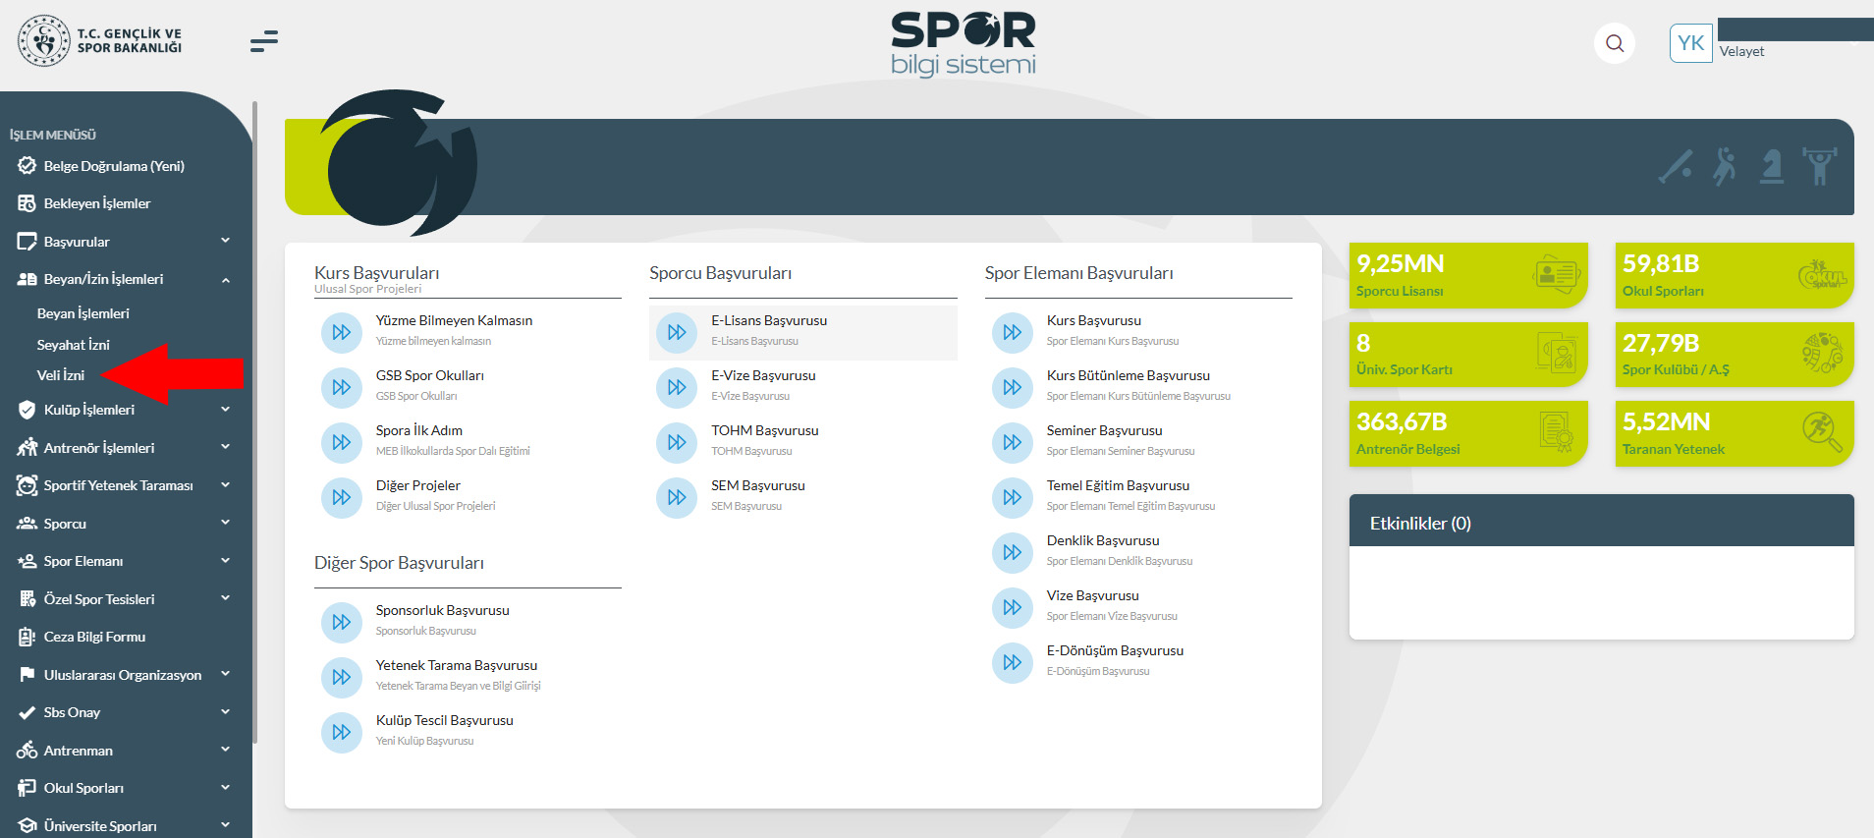Click arrow icon beside Denklik Başvurusu
Image resolution: width=1874 pixels, height=838 pixels.
[1013, 552]
